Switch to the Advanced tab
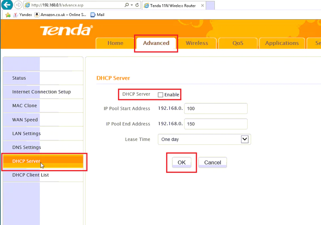The height and width of the screenshot is (225, 321). [156, 43]
